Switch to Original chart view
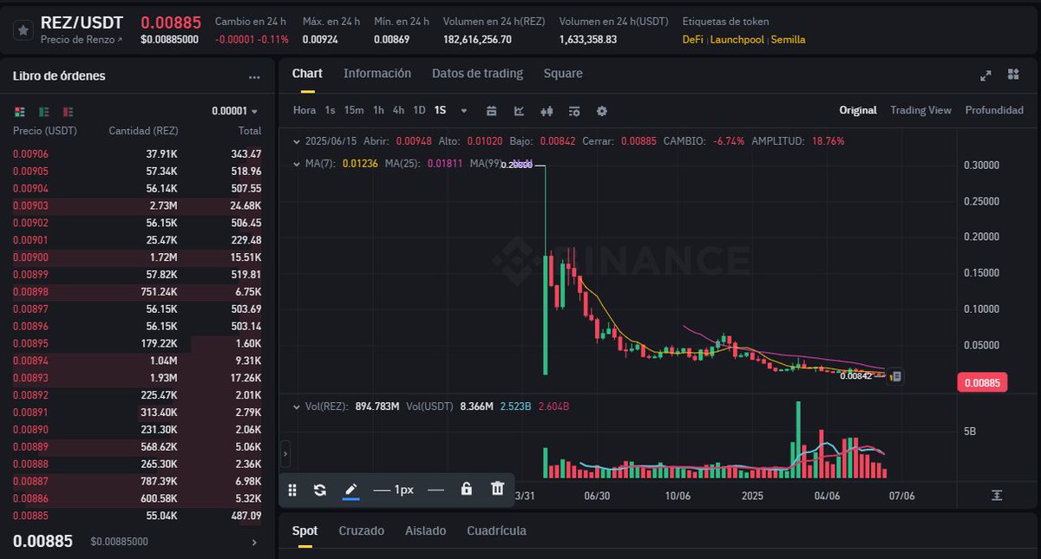The image size is (1041, 559). pos(858,111)
